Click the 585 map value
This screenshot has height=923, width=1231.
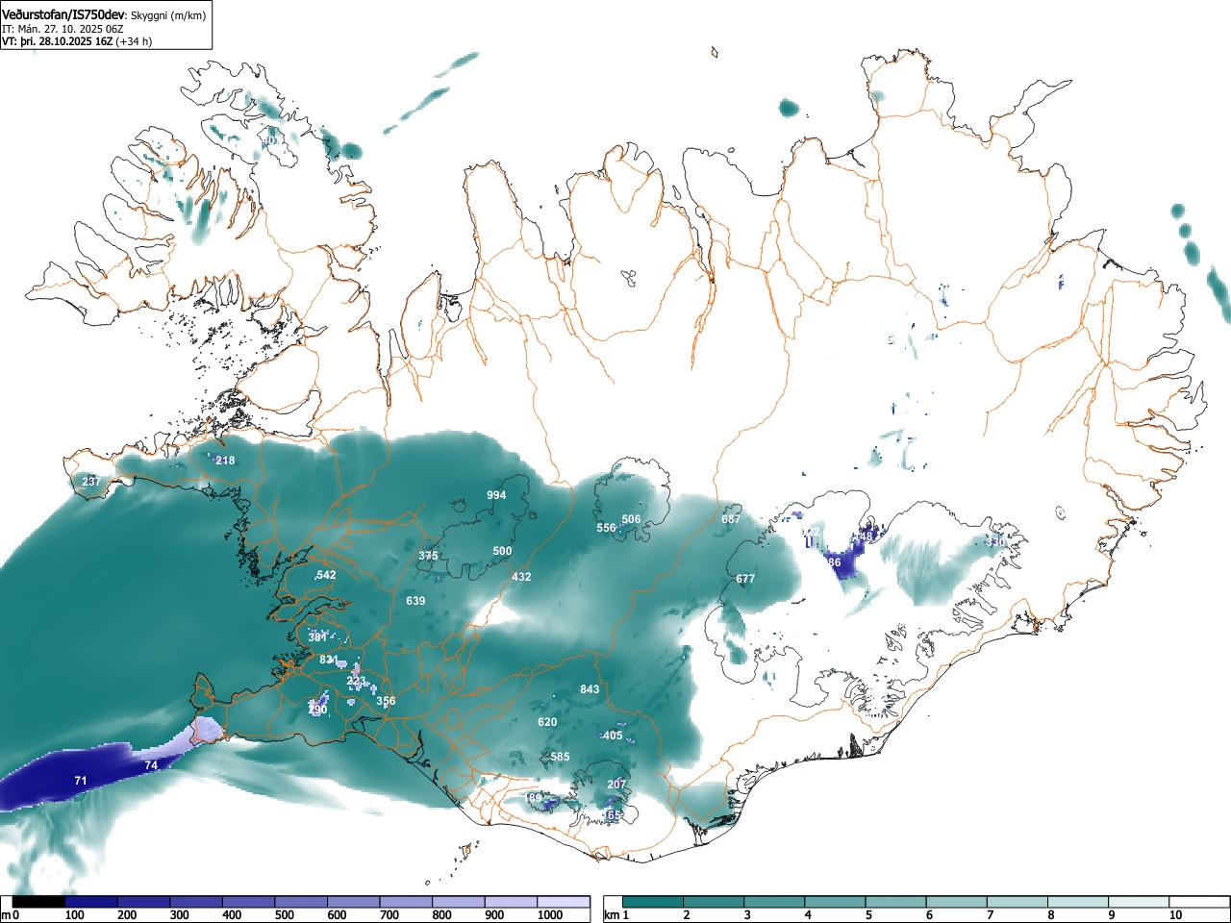coord(560,757)
